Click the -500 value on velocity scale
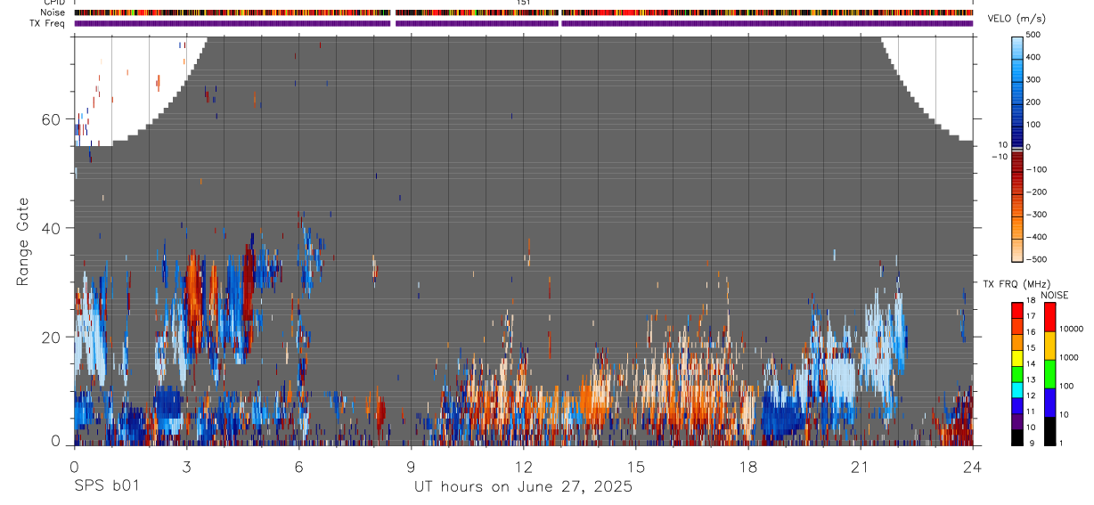 pos(1035,259)
